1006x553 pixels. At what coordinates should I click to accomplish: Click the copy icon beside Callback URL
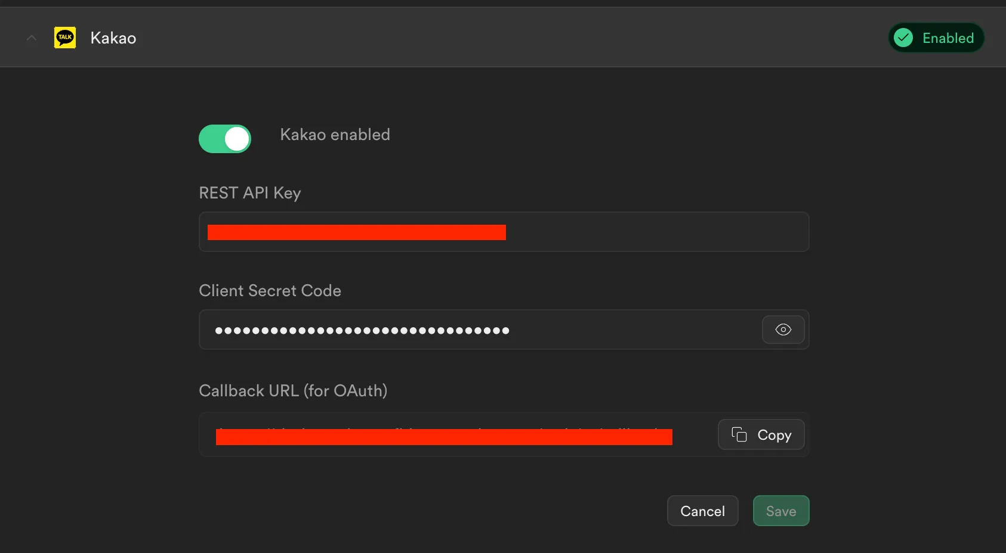(739, 435)
